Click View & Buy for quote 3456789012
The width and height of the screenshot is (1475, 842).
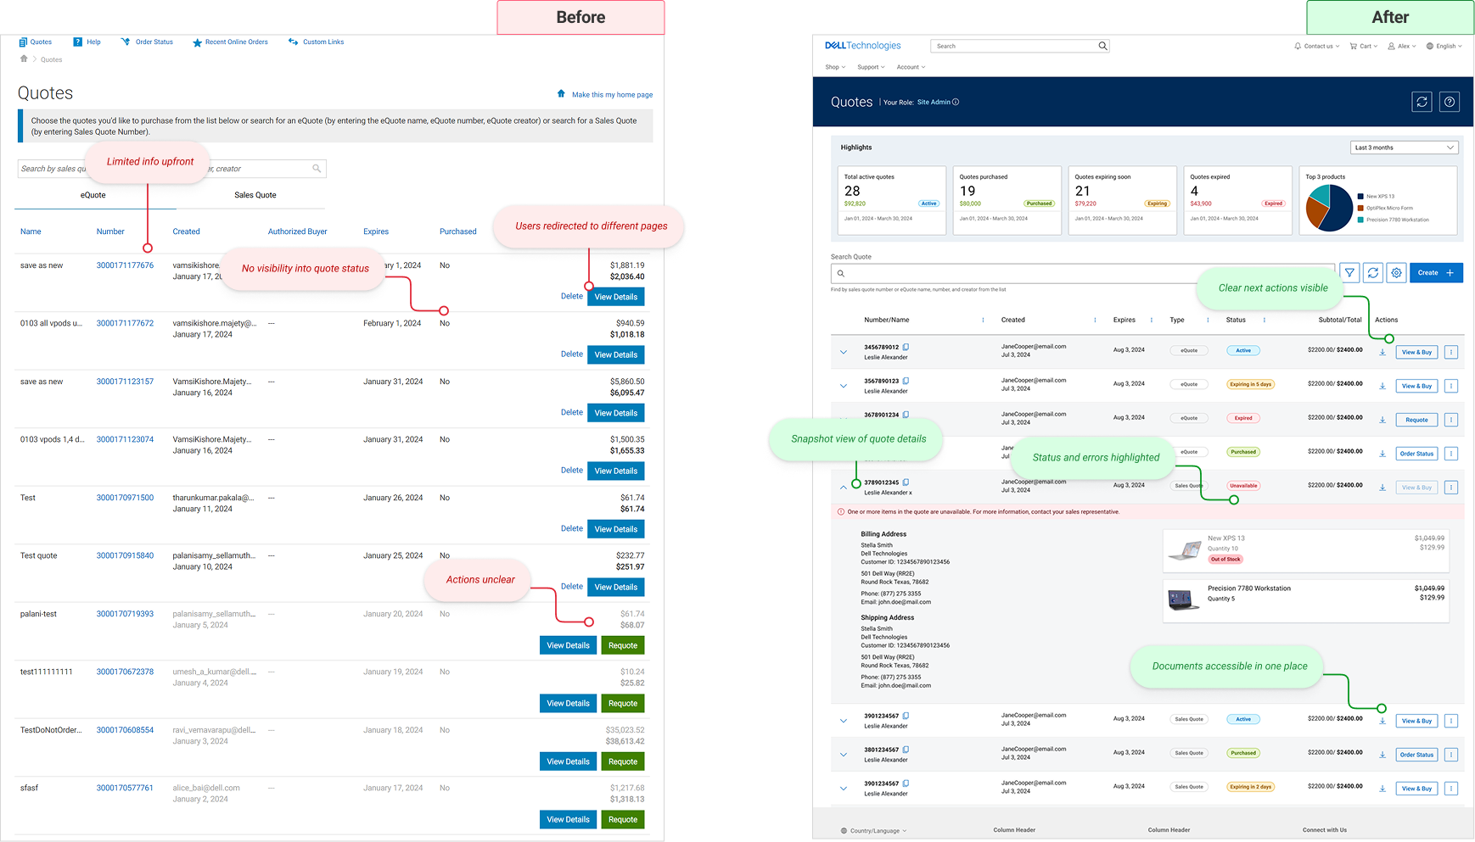[1416, 352]
